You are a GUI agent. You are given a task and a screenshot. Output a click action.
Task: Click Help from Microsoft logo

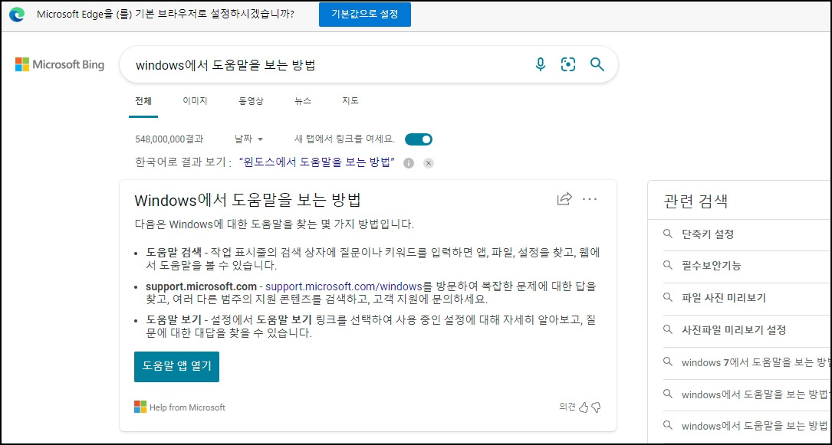tap(140, 407)
